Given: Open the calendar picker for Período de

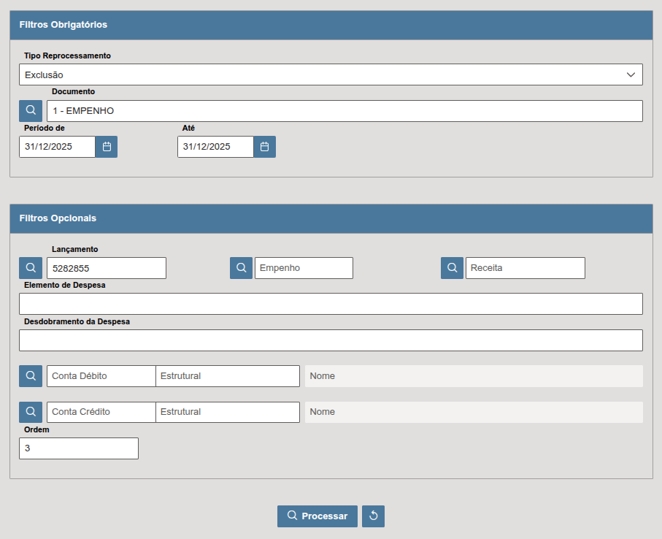Looking at the screenshot, I should click(x=107, y=147).
